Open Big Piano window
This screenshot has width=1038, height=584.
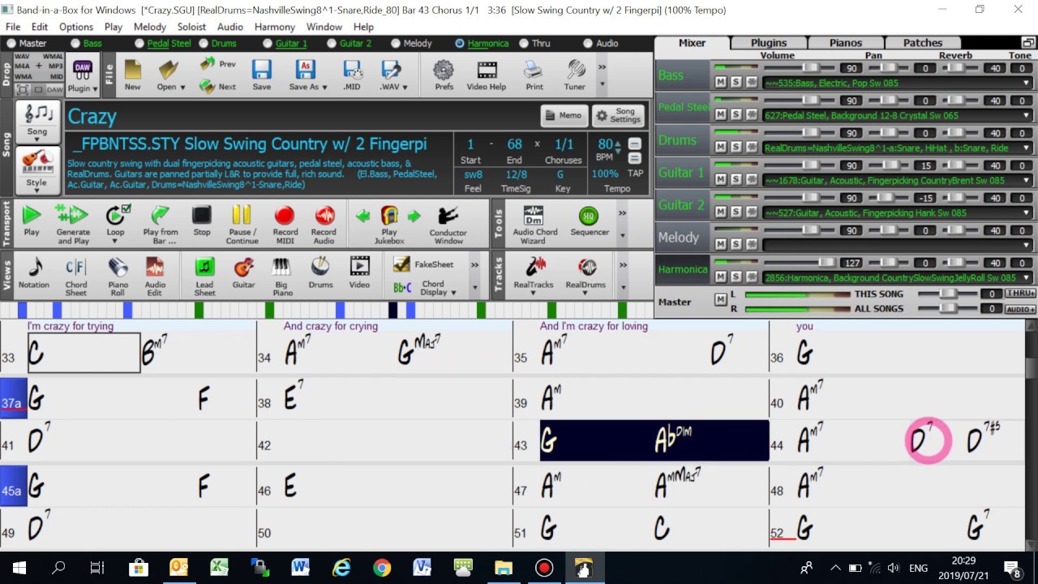pos(282,276)
